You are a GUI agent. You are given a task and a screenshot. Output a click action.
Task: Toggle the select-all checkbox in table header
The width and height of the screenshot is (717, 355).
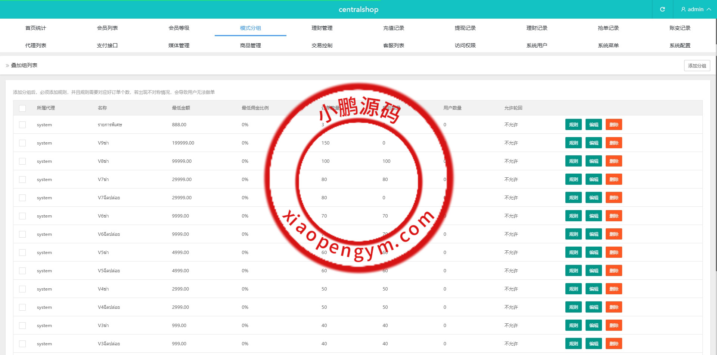[x=22, y=108]
